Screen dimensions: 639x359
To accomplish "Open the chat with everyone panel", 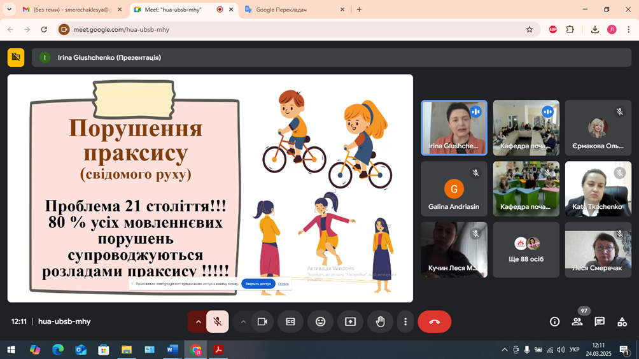I will pyautogui.click(x=600, y=322).
